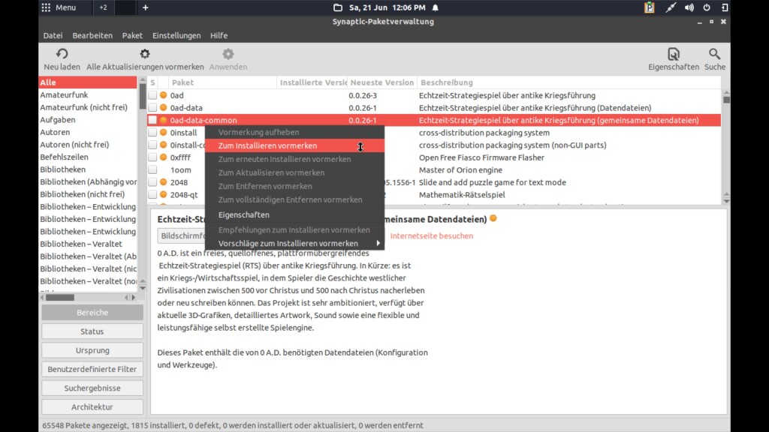This screenshot has height=432, width=769.
Task: Select the Amateurfunk category
Action: pyautogui.click(x=88, y=94)
